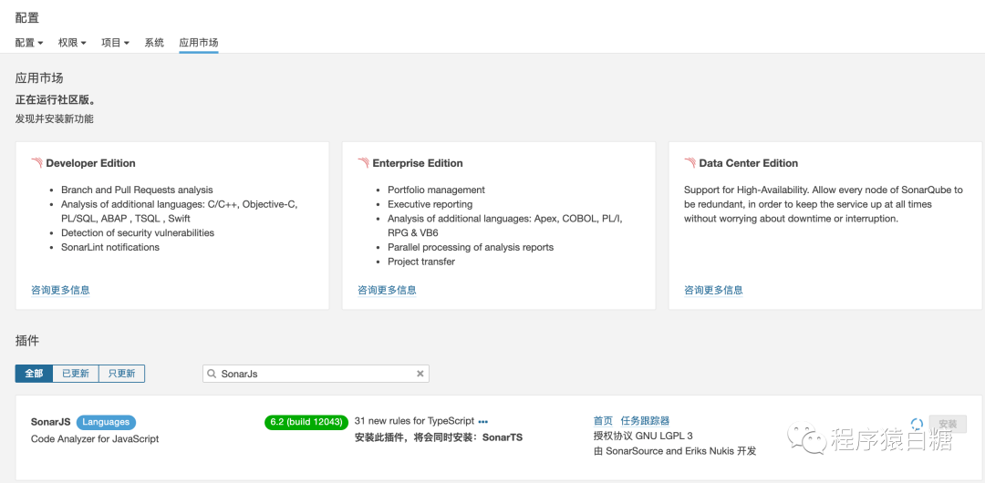Expand the 权限 dropdown menu
The width and height of the screenshot is (985, 483).
(x=72, y=43)
